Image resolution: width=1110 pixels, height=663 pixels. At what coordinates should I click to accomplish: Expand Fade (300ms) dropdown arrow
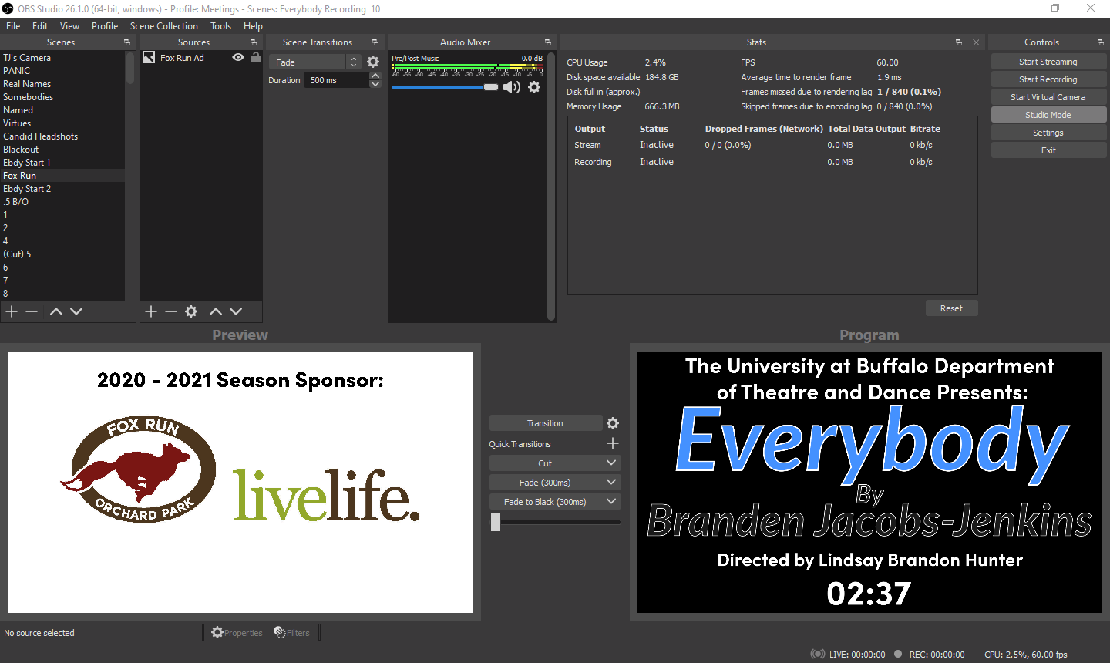[611, 483]
